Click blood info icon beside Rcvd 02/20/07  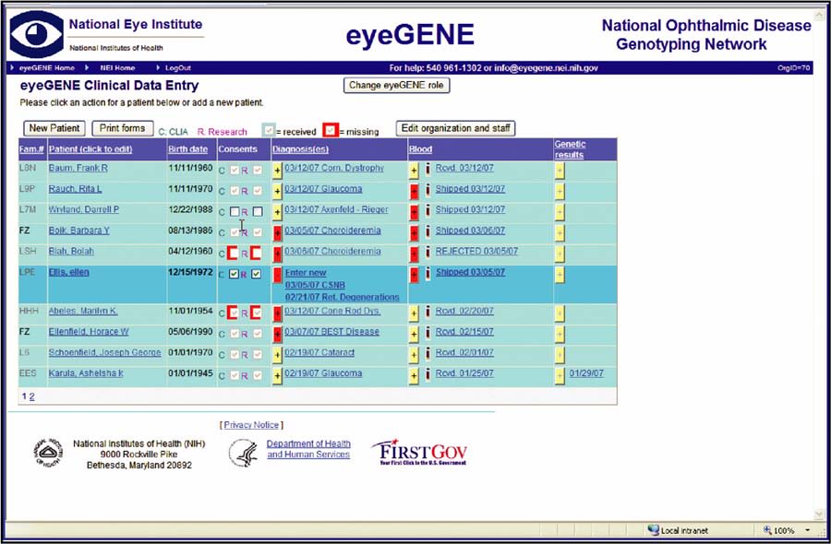pos(428,313)
